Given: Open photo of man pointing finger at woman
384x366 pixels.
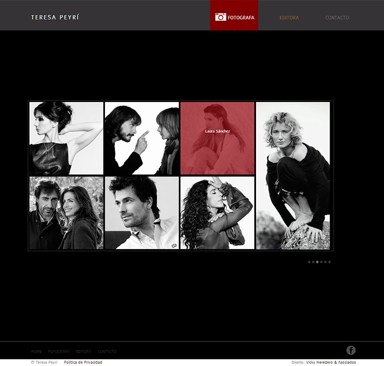Looking at the screenshot, I should tap(141, 138).
